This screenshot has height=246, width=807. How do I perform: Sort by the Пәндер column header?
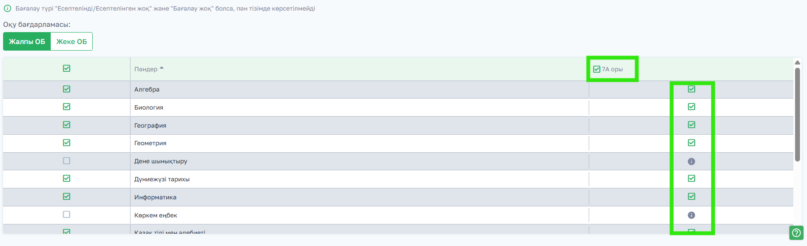[146, 69]
